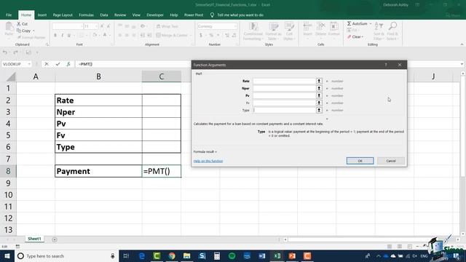Expand the formula bar with the arrow

coord(462,64)
